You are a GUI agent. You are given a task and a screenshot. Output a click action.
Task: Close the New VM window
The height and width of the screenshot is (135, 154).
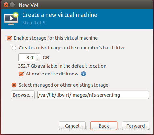pyautogui.click(x=6, y=5)
